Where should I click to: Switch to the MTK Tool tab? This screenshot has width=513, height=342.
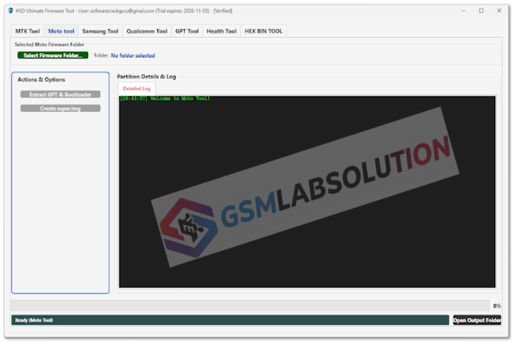point(28,31)
